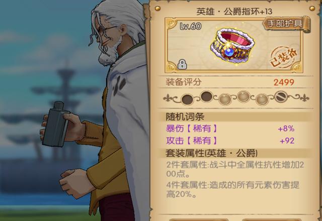Select the 4件套属性 set bonus description
Viewport: 322px width, 221px height.
[232, 189]
